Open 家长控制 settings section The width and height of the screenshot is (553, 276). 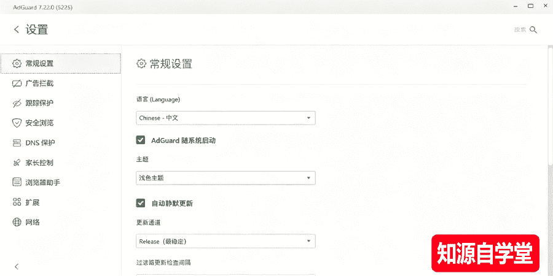61,163
